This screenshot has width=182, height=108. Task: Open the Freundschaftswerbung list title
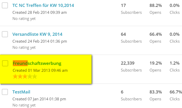(37, 63)
